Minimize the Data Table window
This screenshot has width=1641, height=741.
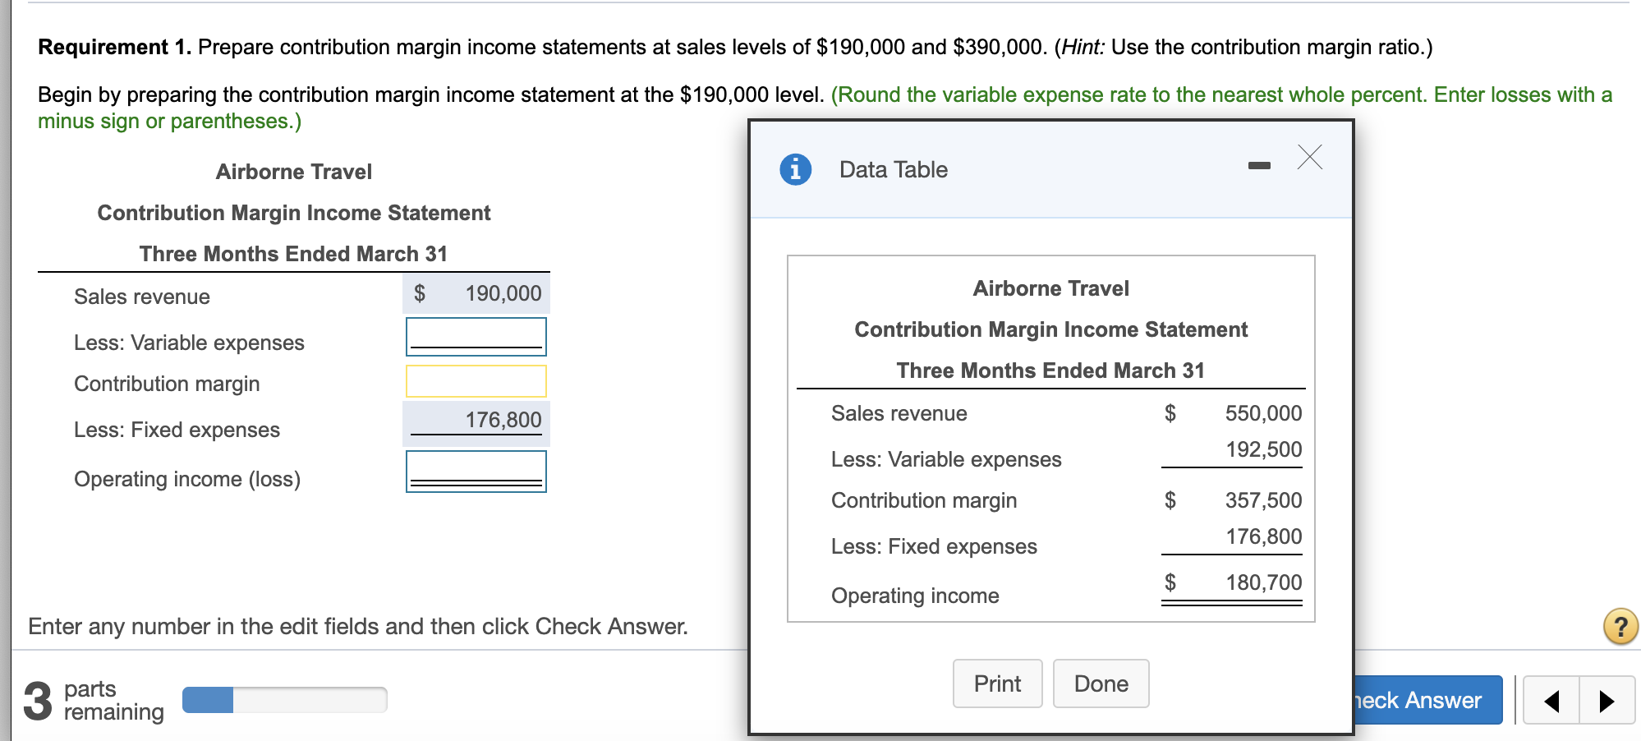pyautogui.click(x=1258, y=164)
